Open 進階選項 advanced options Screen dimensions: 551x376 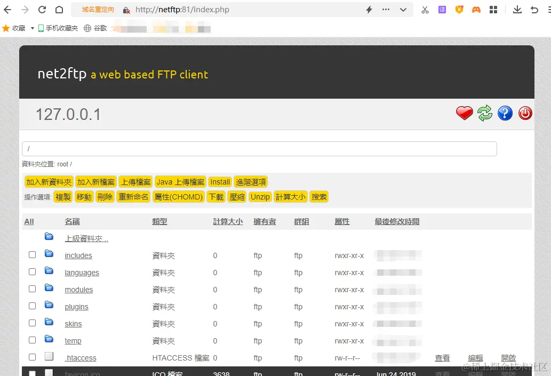pyautogui.click(x=251, y=182)
